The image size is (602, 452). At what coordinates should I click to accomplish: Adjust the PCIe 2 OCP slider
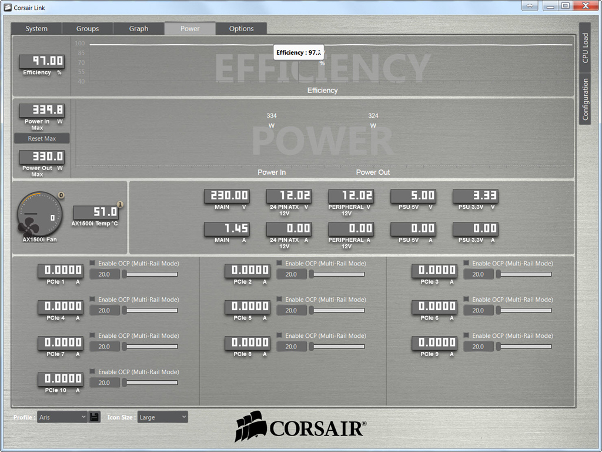337,274
